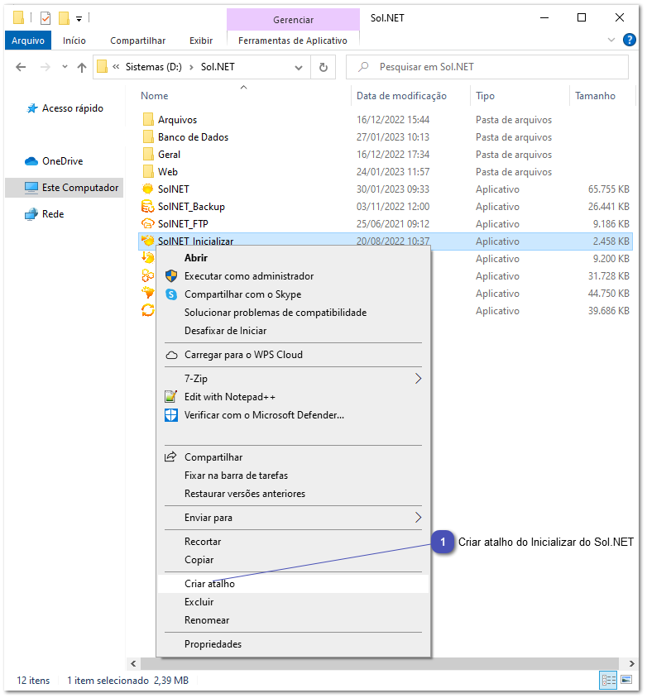
Task: Click the double chevron in address bar
Action: [116, 67]
